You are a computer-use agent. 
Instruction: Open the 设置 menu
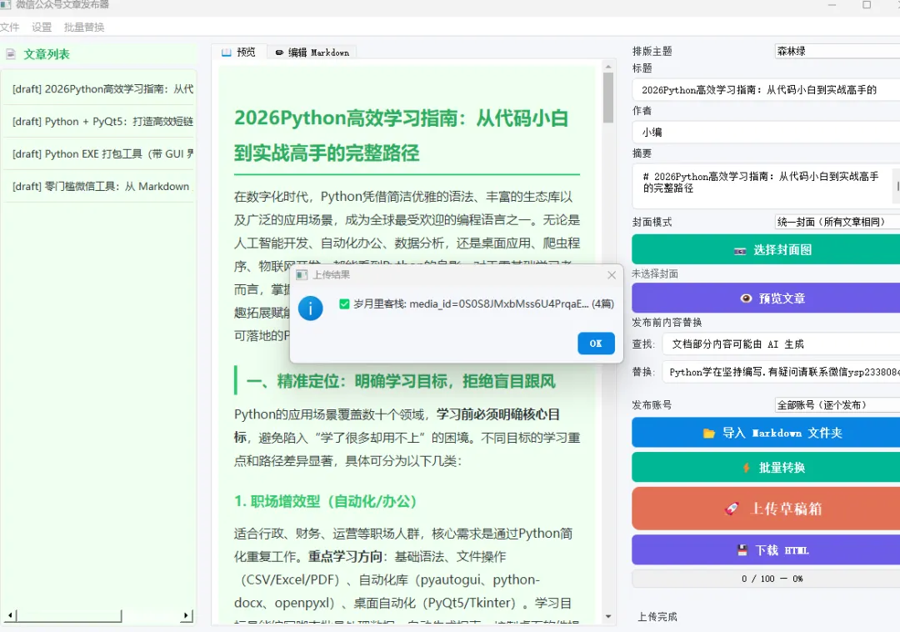(42, 27)
